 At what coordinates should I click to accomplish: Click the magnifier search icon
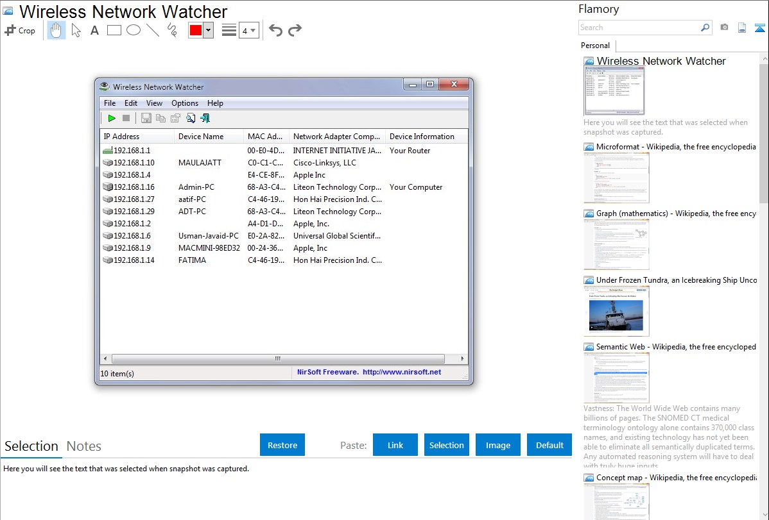tap(705, 28)
